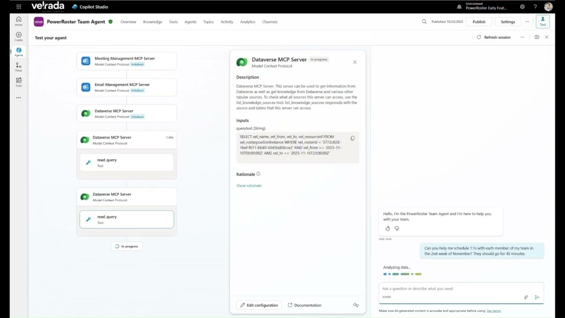The height and width of the screenshot is (318, 565).
Task: Search within the agent using the magnifier icon
Action: point(424,22)
